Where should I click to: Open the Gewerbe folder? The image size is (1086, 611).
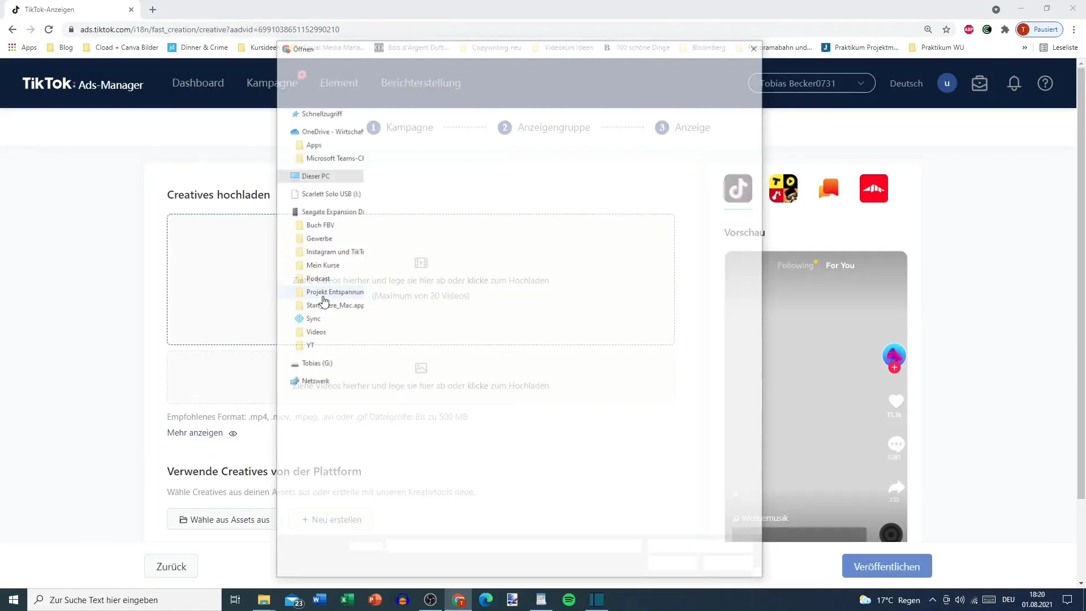click(314, 238)
